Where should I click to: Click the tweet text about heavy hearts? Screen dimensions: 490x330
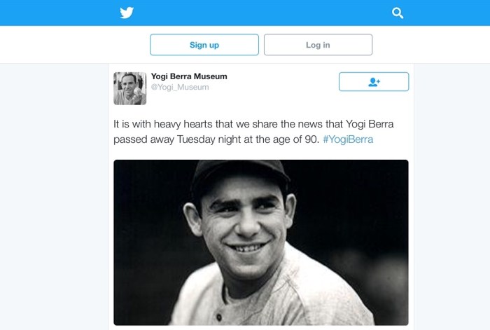(253, 124)
